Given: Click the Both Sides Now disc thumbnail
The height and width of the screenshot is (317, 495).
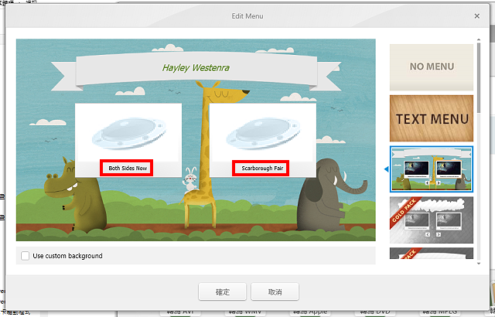Looking at the screenshot, I should click(128, 133).
